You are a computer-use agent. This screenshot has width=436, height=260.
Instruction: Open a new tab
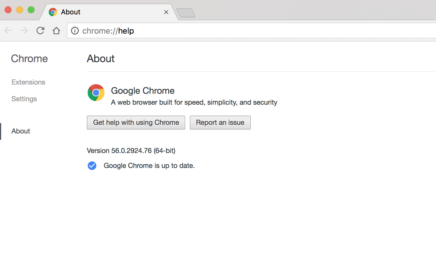pyautogui.click(x=186, y=13)
